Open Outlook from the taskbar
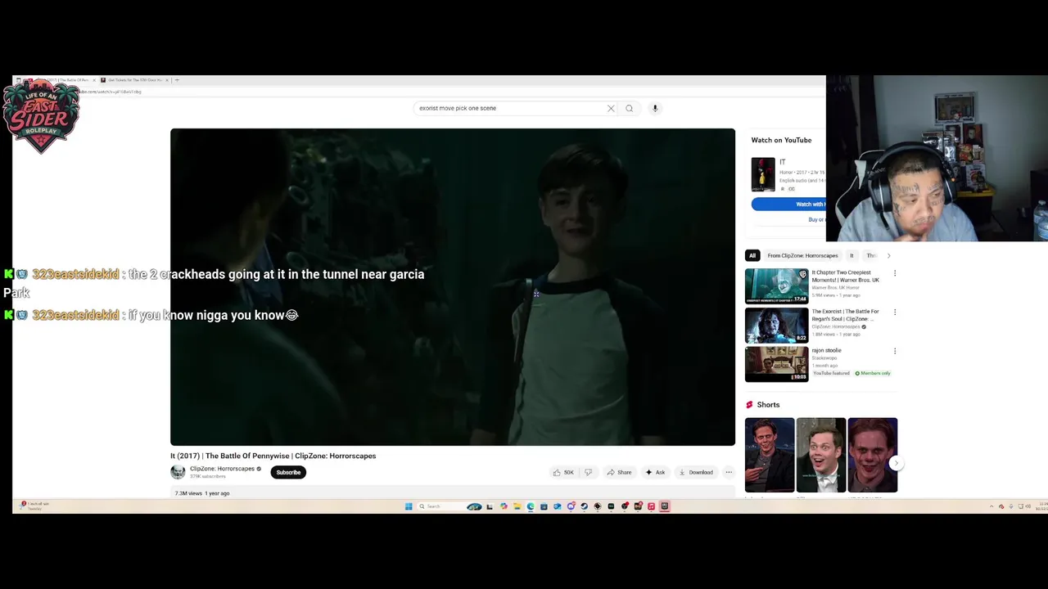 point(558,506)
